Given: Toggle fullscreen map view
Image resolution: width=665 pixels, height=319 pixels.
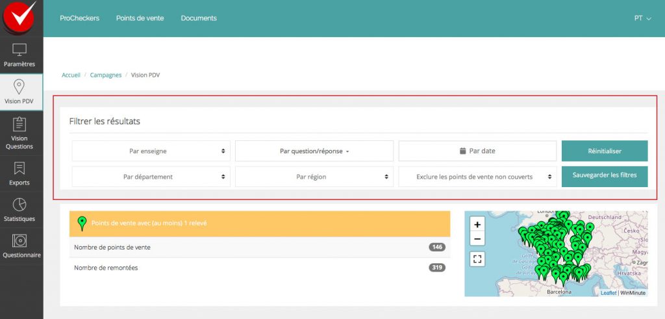Looking at the screenshot, I should 477,259.
